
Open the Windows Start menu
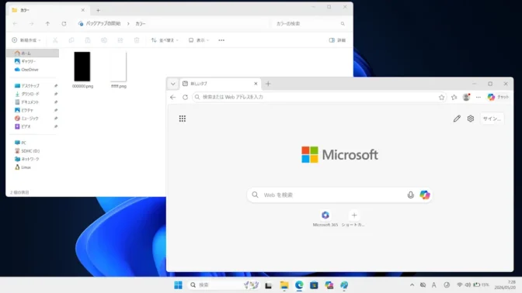click(178, 284)
